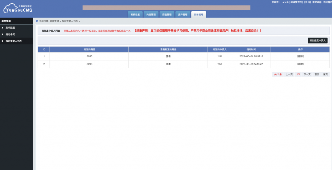332x170 pixels.
Task: Clear the cache via 清空缓存
Action: pyautogui.click(x=317, y=2)
